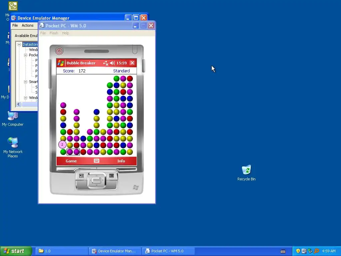Click the Device Emulator Manager title bar icon
The width and height of the screenshot is (341, 256).
tap(14, 18)
